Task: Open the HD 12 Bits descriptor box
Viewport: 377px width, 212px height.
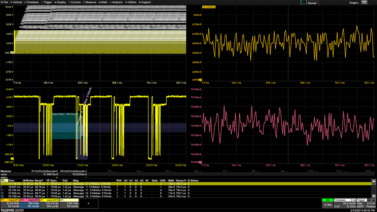Action: click(x=327, y=203)
